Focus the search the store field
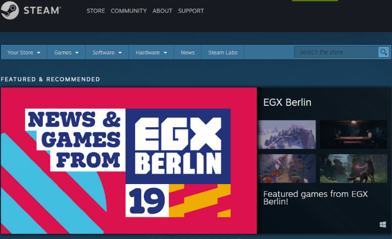This screenshot has width=392, height=239. coord(336,52)
